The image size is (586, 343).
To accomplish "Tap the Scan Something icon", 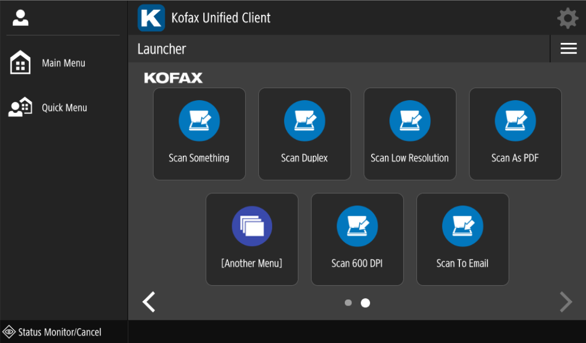I will pos(199,121).
